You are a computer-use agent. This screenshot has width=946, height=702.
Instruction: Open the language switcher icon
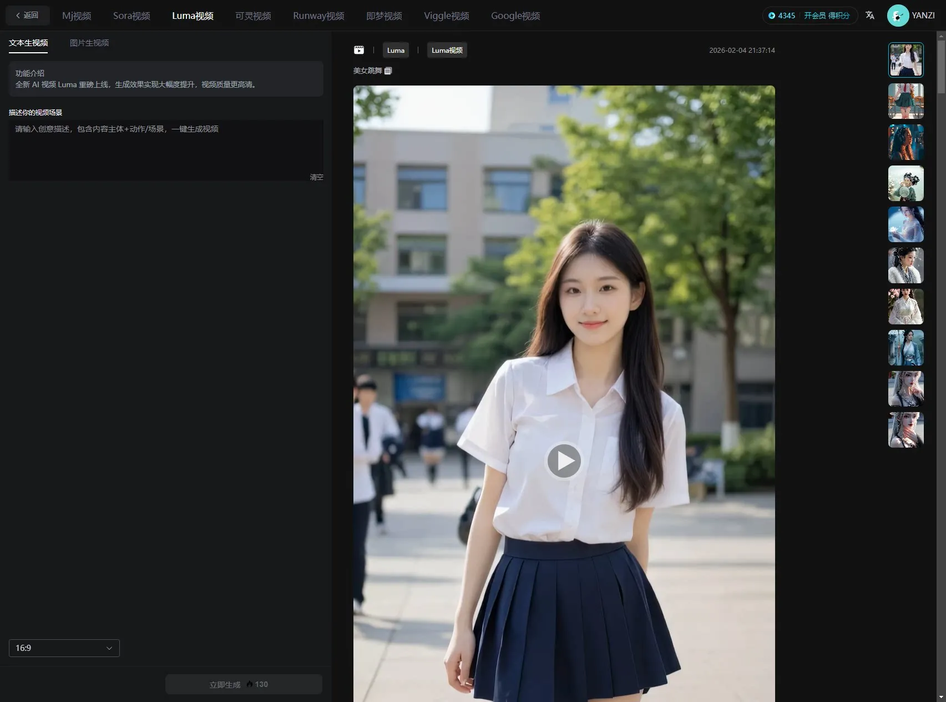point(869,15)
